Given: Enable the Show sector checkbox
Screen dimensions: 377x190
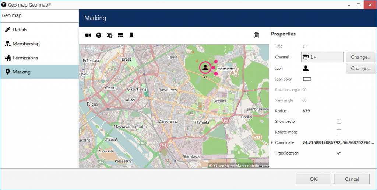Looking at the screenshot, I should click(339, 121).
